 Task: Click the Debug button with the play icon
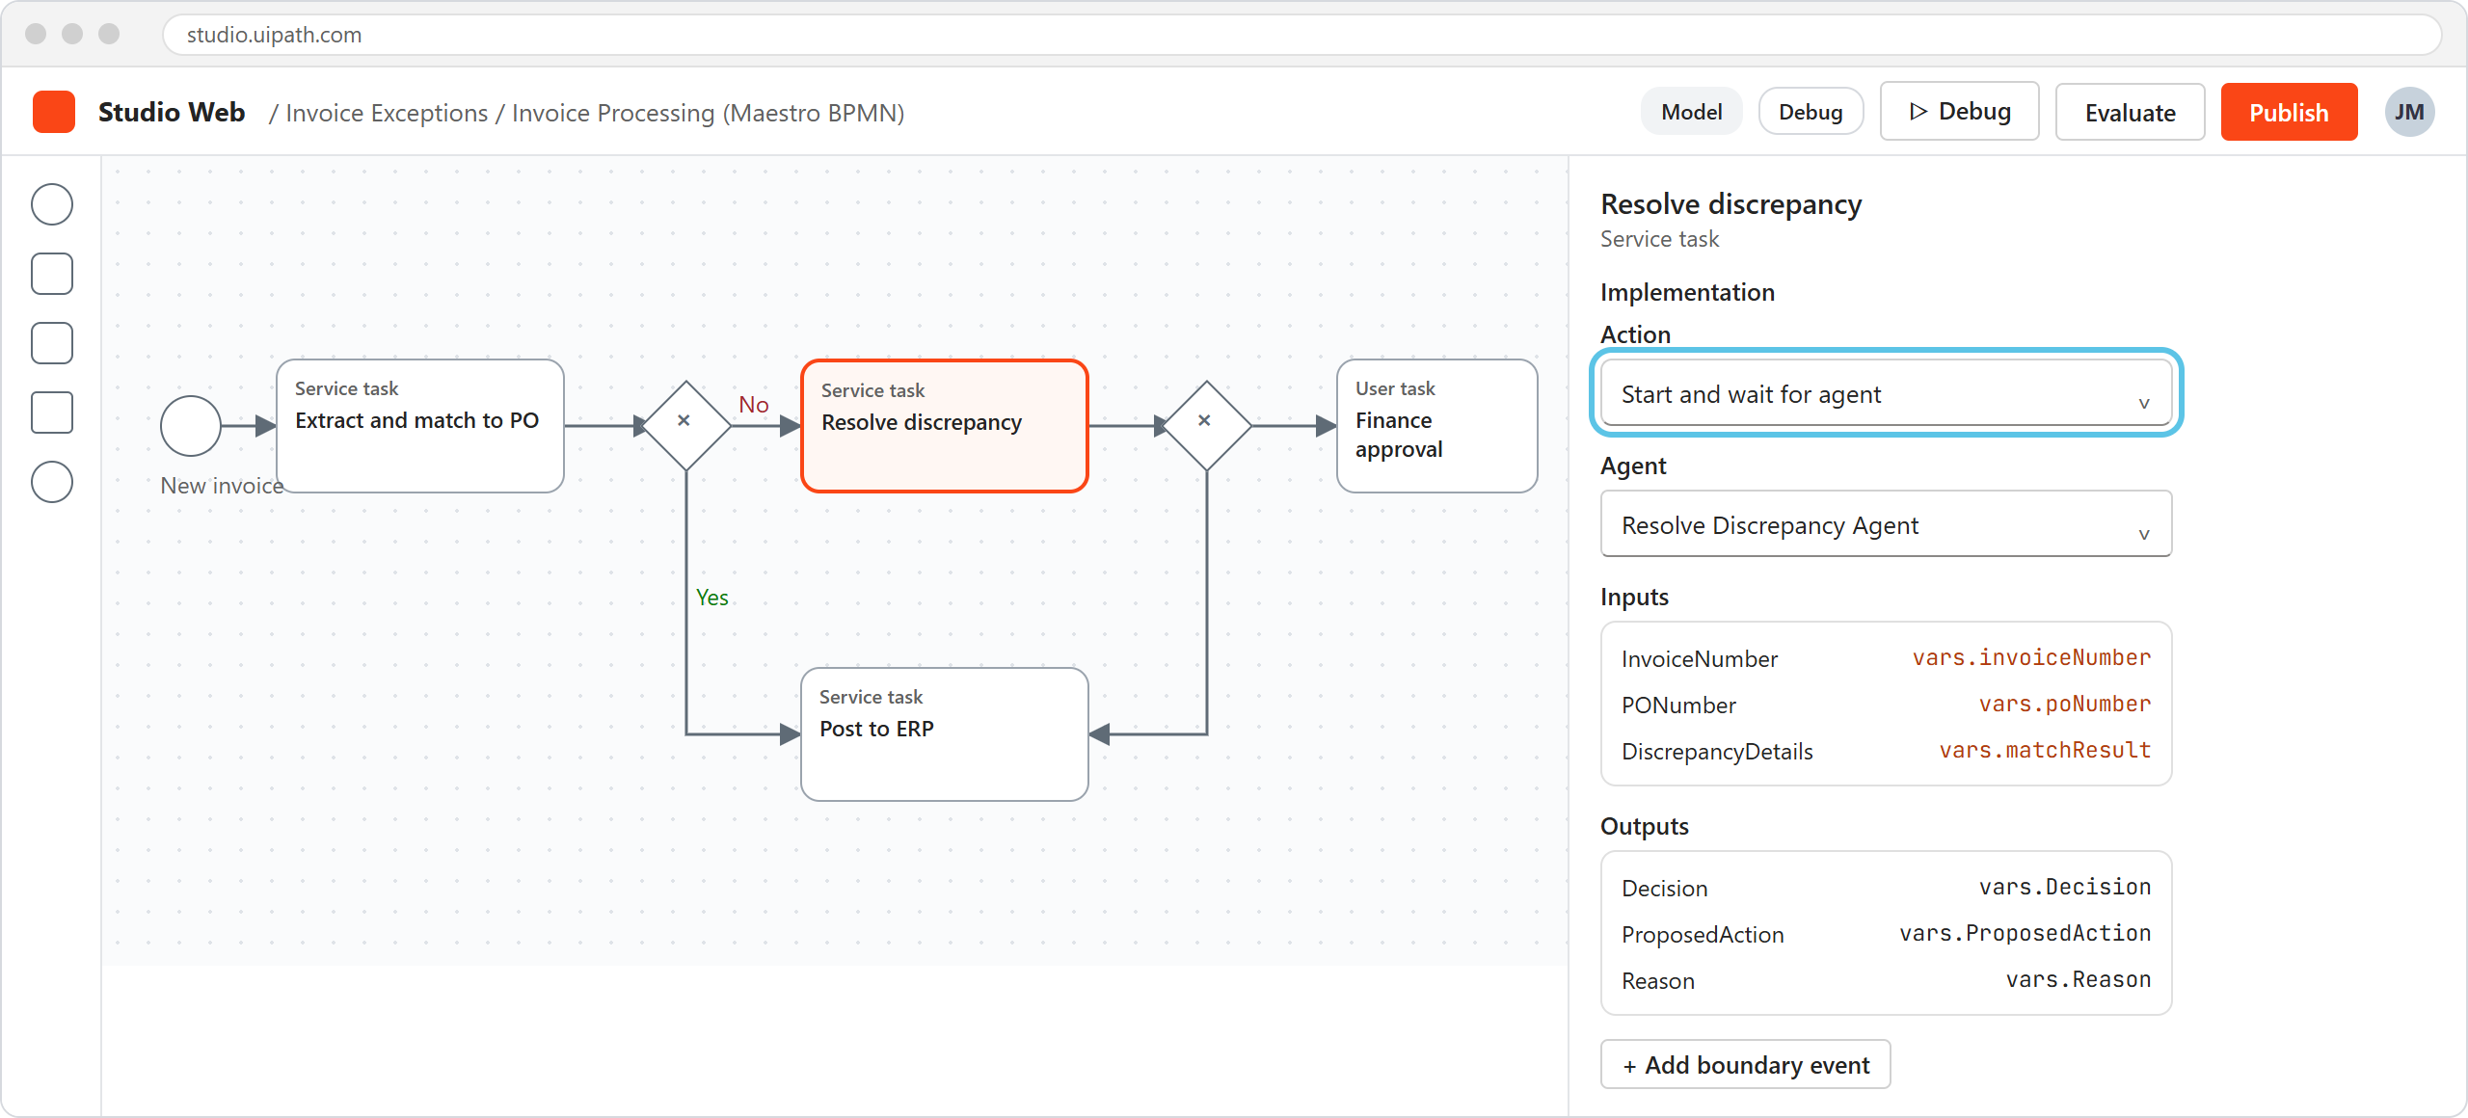1959,112
